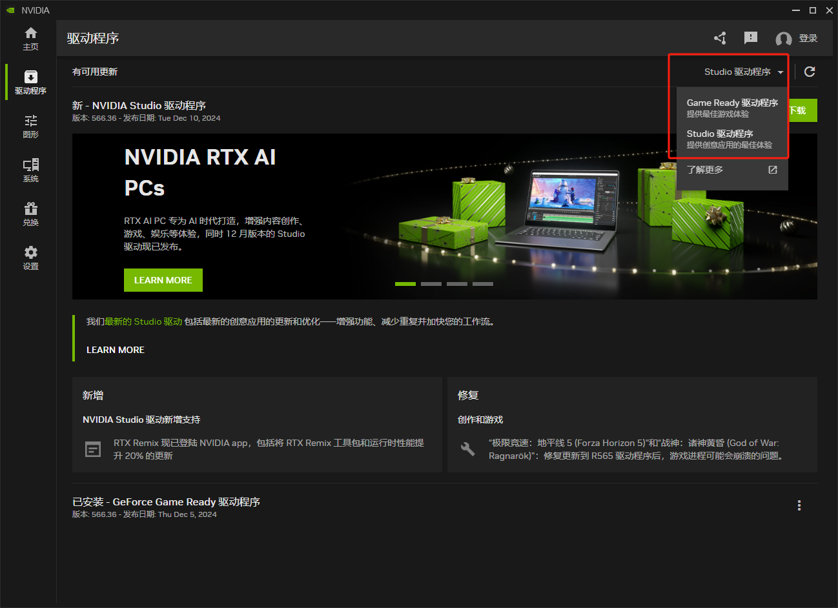The image size is (838, 608).
Task: Click the user avatar icon
Action: point(784,39)
